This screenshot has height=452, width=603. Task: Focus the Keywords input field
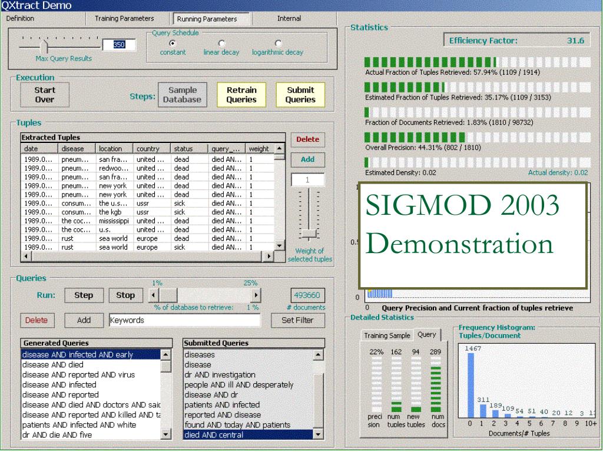(185, 320)
